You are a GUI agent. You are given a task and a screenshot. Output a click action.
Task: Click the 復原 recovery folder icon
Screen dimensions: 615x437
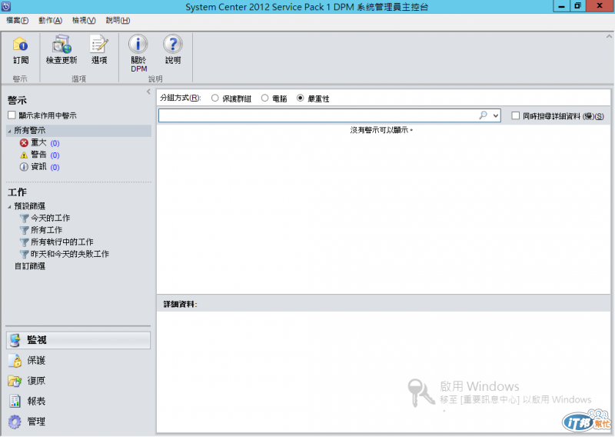pos(15,381)
